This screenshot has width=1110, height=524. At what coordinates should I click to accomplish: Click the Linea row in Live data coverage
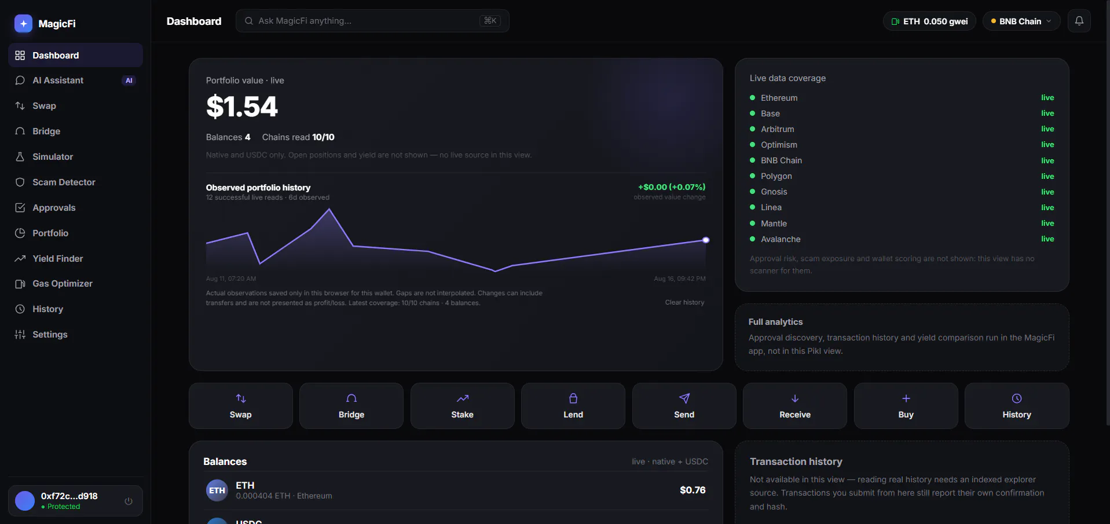902,207
